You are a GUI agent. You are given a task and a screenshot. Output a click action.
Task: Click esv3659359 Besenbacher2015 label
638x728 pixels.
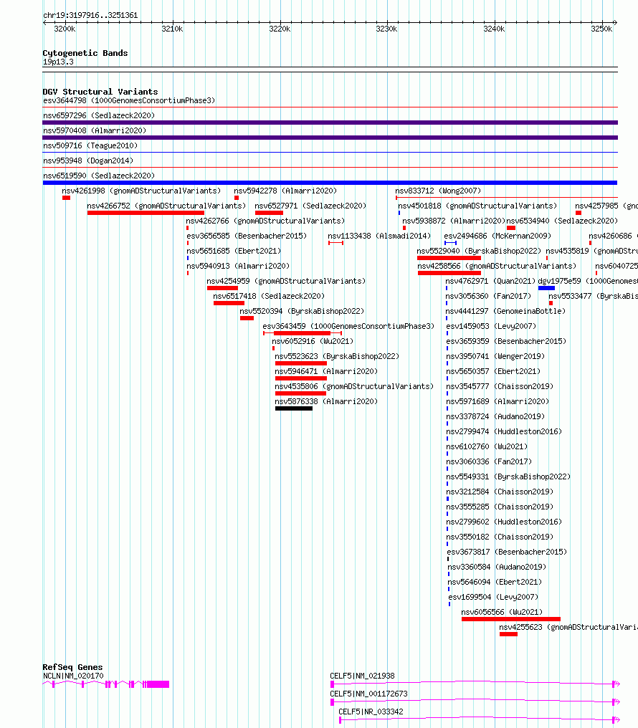(506, 341)
